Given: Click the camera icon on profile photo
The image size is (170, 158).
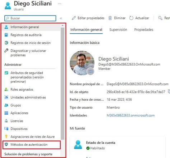Looking at the screenshot, I should pos(90,71).
